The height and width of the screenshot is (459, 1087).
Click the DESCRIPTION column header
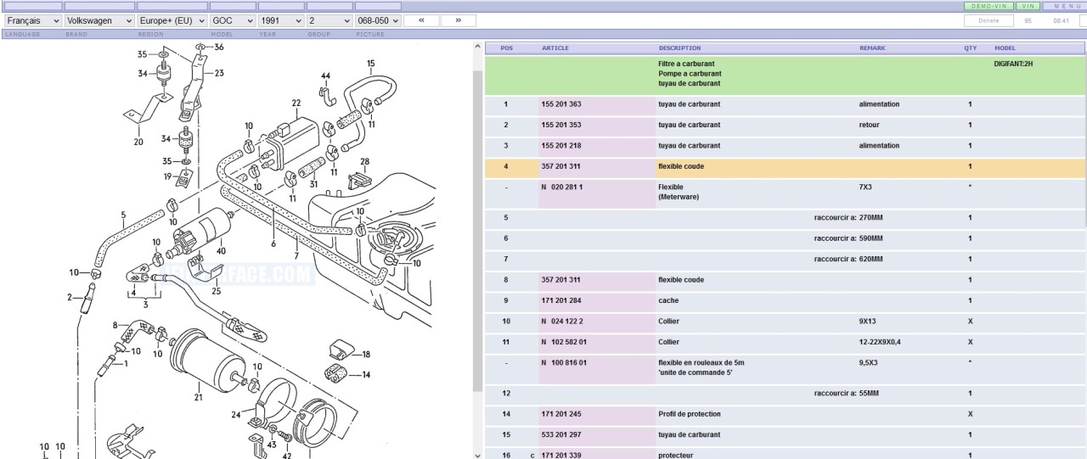click(679, 48)
